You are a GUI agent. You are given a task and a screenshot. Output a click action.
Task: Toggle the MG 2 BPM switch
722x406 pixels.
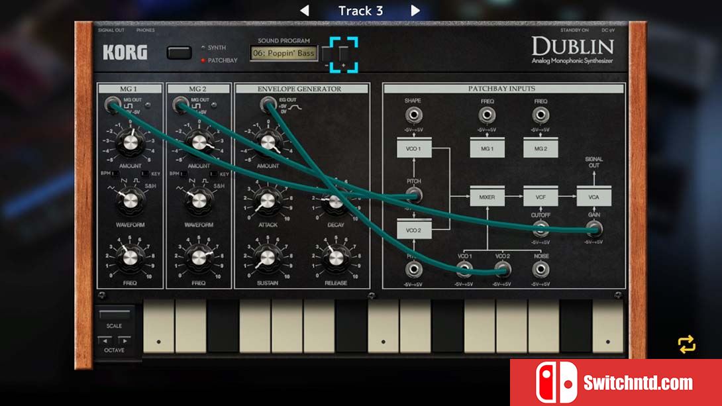click(x=184, y=174)
